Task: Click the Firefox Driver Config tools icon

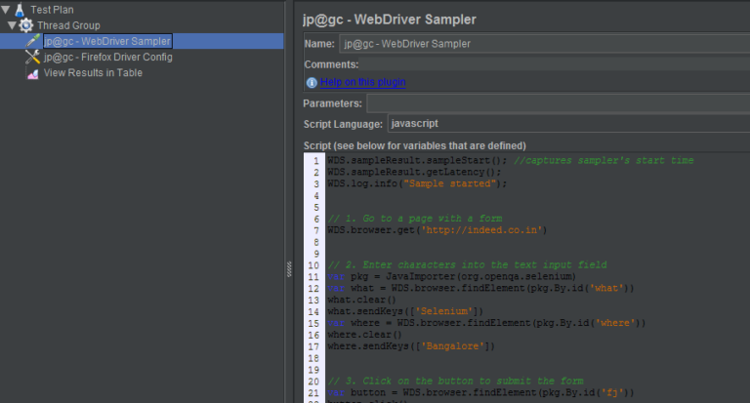Action: pyautogui.click(x=32, y=57)
